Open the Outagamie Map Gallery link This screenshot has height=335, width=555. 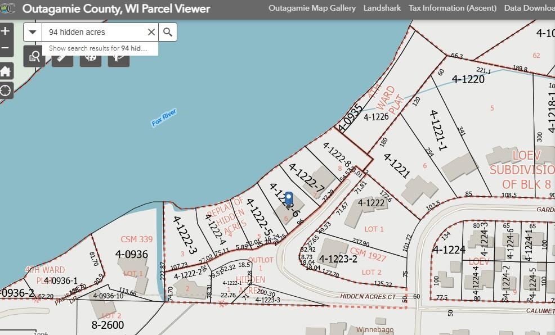click(x=312, y=8)
